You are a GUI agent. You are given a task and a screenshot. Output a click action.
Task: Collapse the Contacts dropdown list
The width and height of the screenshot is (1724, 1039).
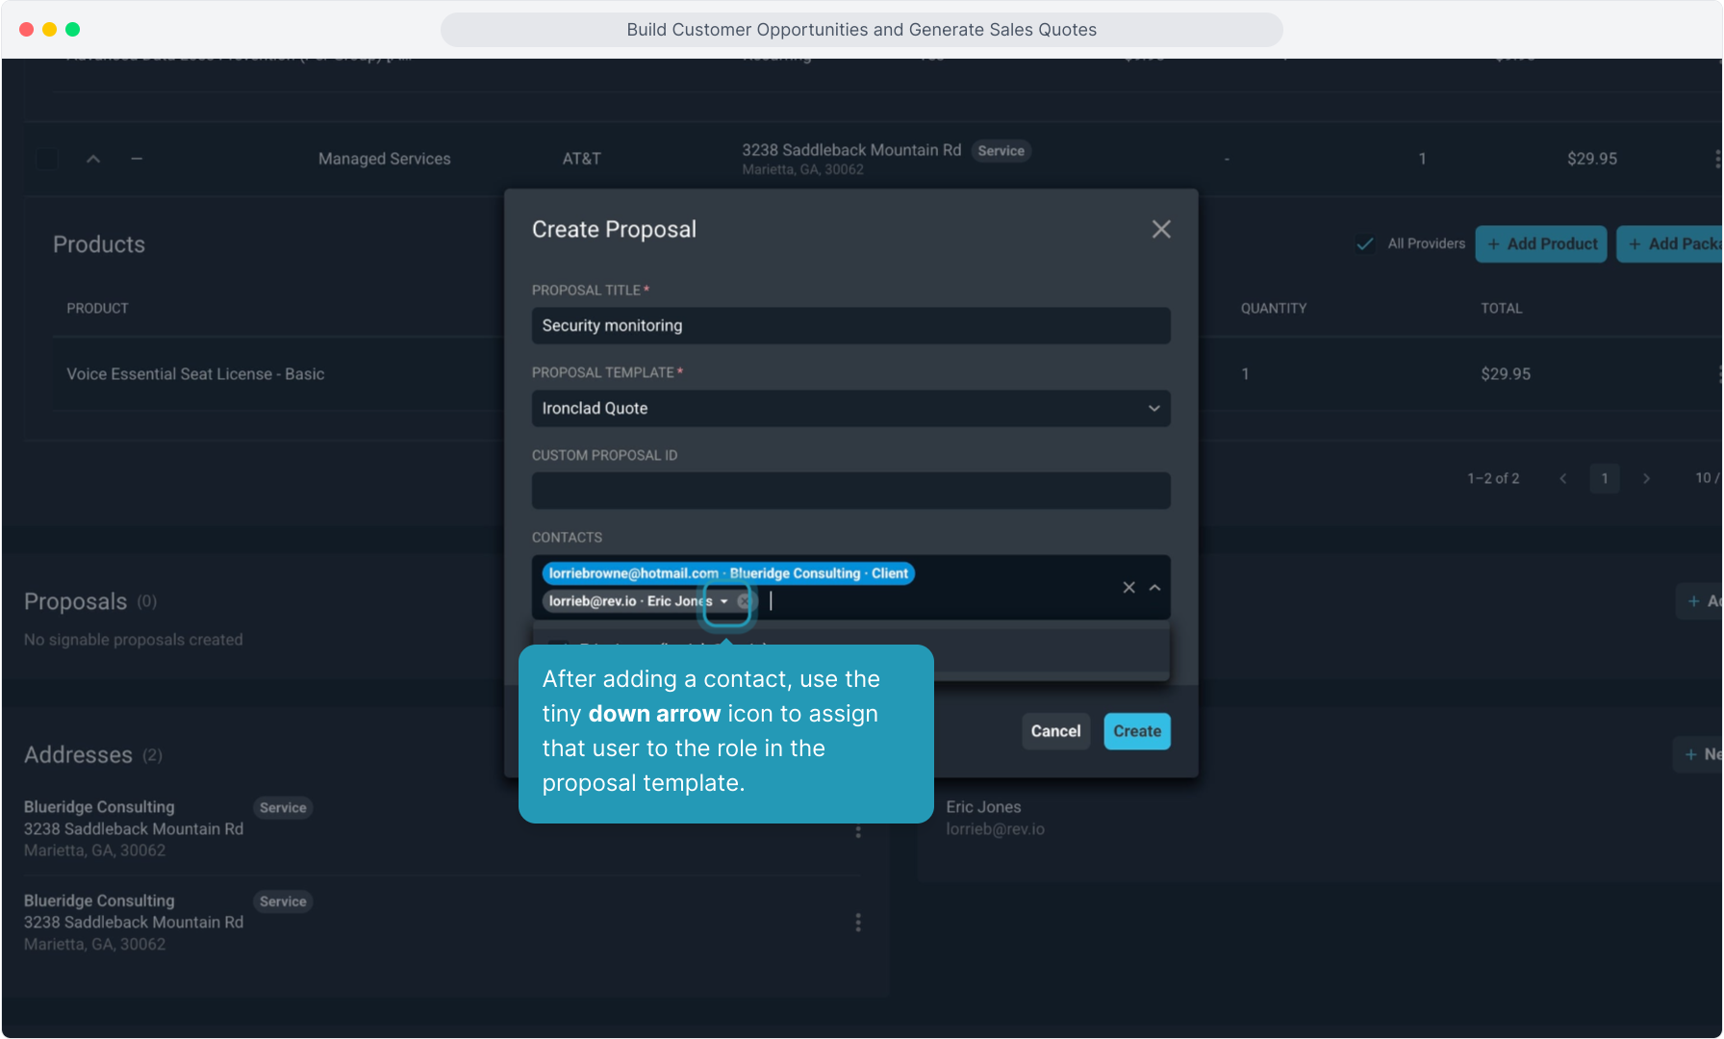click(x=1155, y=588)
